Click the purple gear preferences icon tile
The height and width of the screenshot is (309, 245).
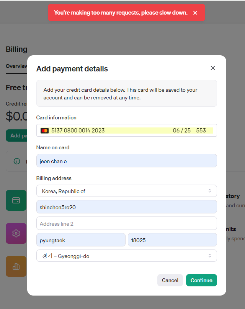[x=16, y=233]
